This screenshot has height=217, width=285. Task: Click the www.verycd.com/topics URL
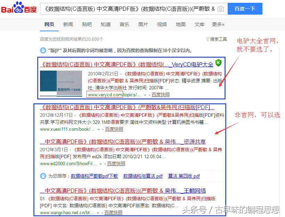pos(114,95)
